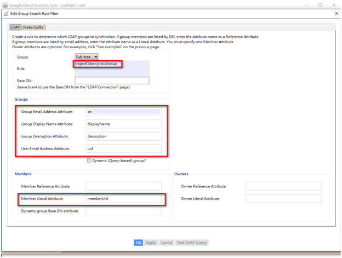
Task: Close the Edit Group Search Rule Filter dialog
Action: tap(336, 13)
